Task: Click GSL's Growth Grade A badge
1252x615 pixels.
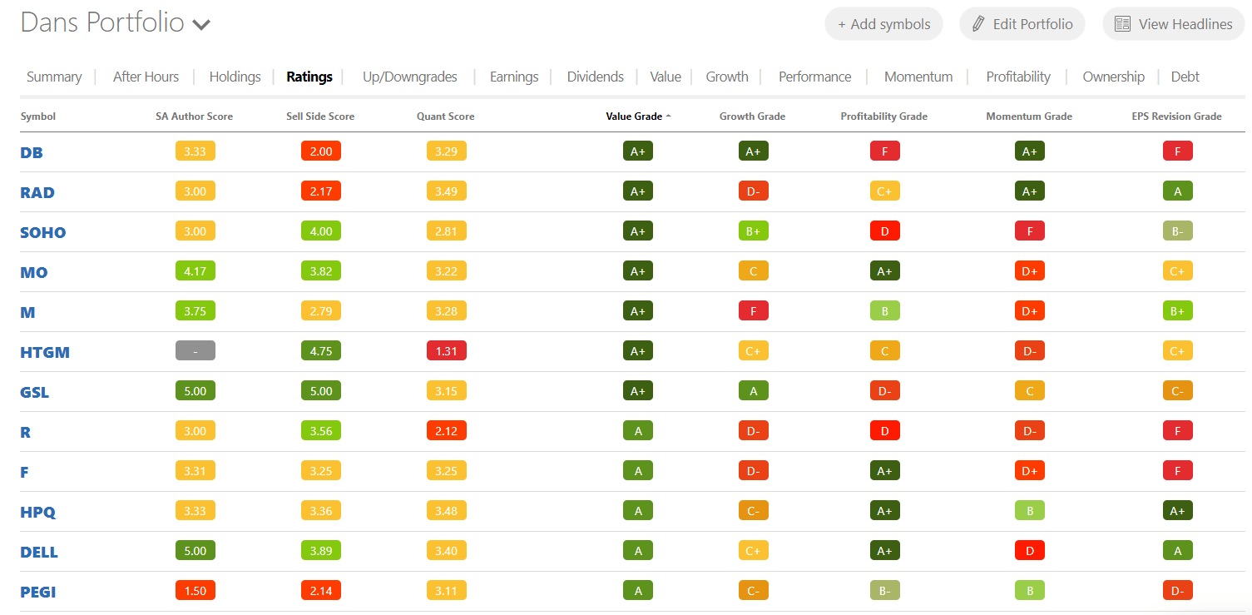Action: 754,391
